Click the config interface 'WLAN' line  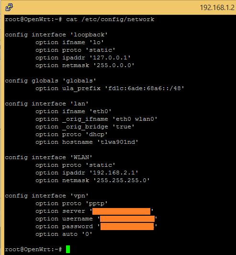48,157
